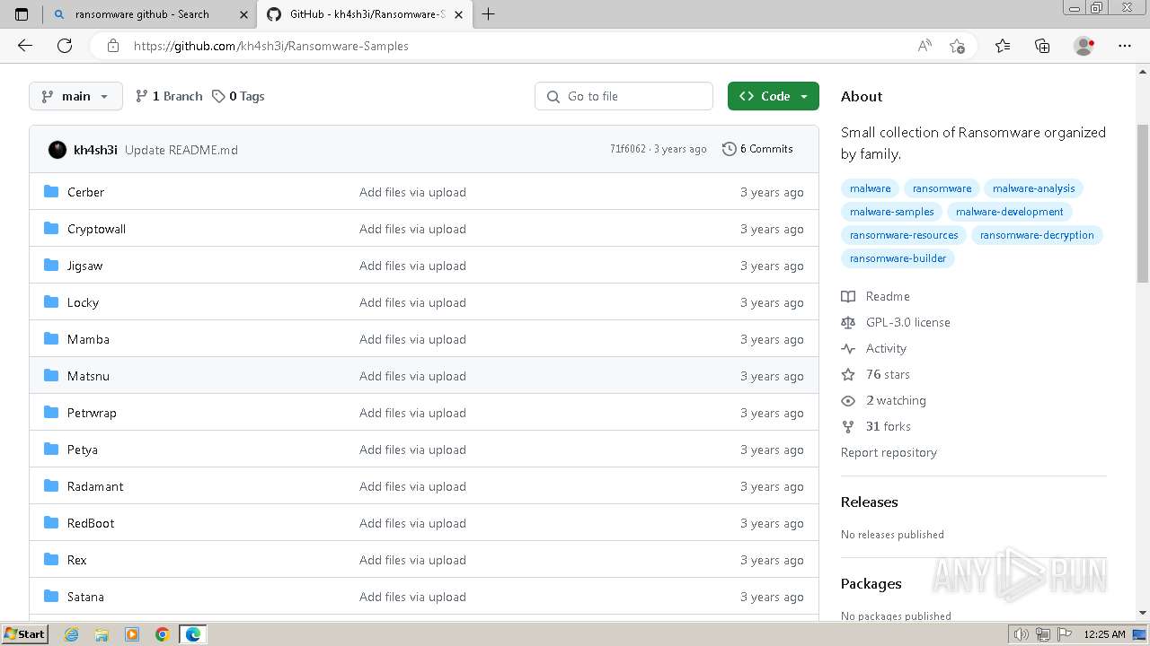Image resolution: width=1150 pixels, height=646 pixels.
Task: Open the browser tab actions menu icon
Action: (x=22, y=14)
